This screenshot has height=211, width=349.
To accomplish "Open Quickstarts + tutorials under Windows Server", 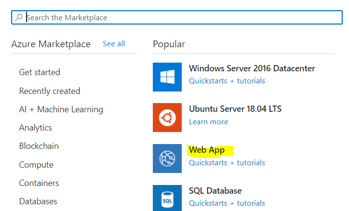I will (x=227, y=81).
